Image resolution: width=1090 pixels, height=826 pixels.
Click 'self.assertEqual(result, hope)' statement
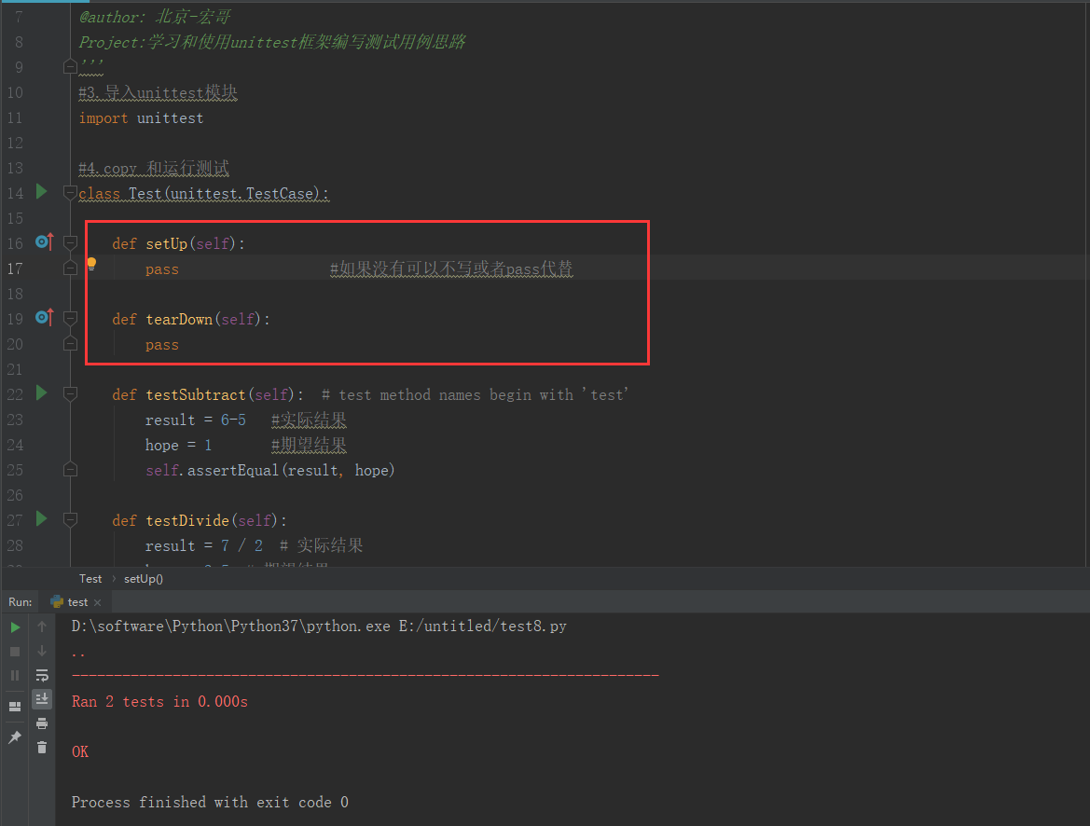click(270, 471)
